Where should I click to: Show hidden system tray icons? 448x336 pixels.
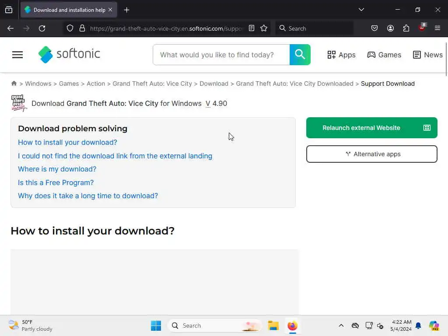(341, 325)
